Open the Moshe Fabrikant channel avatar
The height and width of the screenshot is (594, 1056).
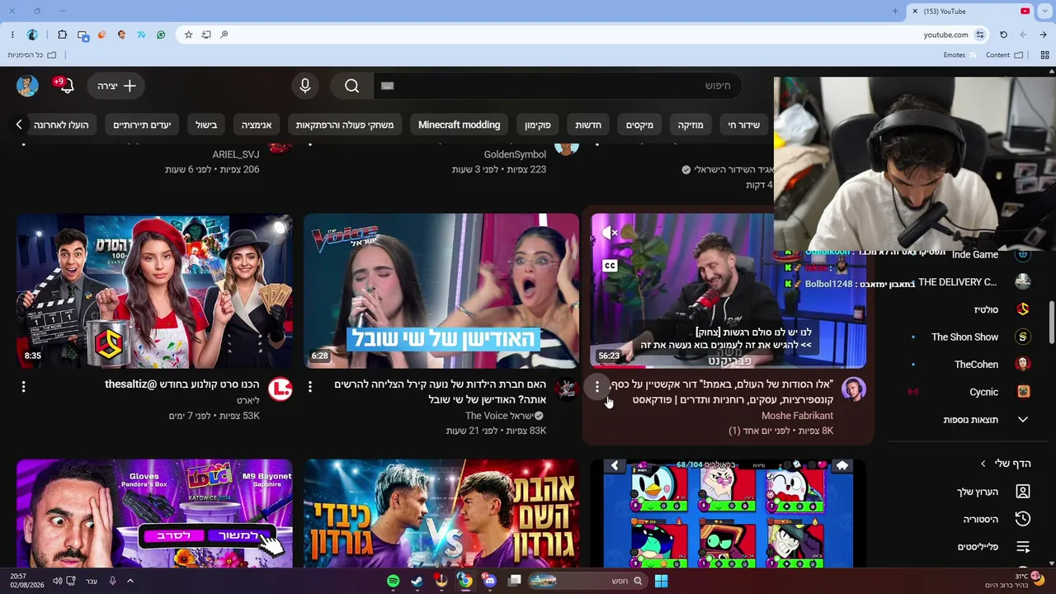(854, 390)
